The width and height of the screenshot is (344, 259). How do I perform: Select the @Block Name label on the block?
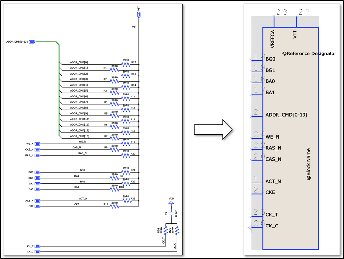tap(309, 164)
